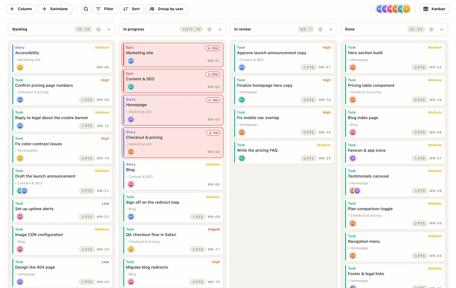
Task: Toggle Group by user
Action: 167,9
